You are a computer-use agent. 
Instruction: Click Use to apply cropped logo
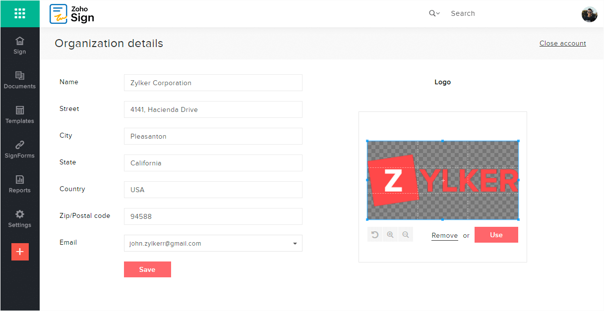click(496, 235)
